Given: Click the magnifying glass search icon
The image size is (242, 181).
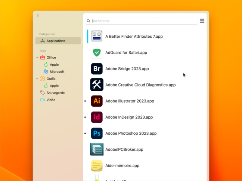Looking at the screenshot, I should [x=89, y=21].
